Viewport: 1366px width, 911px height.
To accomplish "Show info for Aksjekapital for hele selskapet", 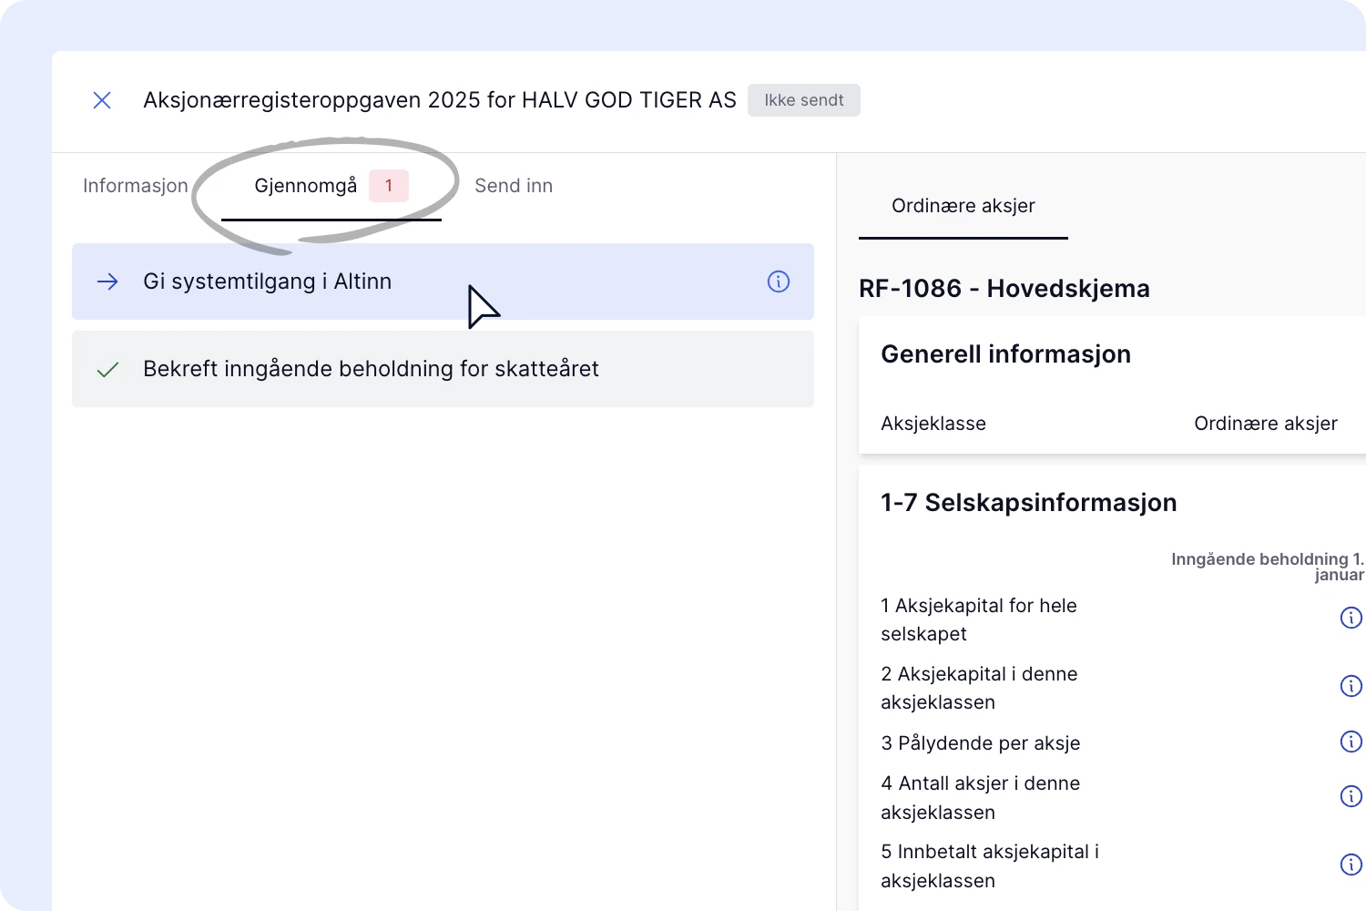I will [1351, 618].
